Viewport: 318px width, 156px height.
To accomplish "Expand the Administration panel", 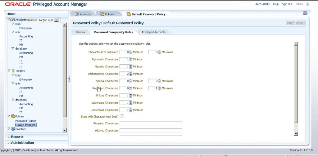I will (9, 143).
